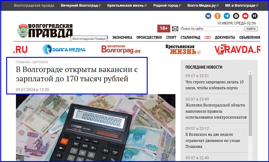Click the 09.07 в 23:49 timestamp
This screenshot has width=269, height=162.
(x=197, y=99)
